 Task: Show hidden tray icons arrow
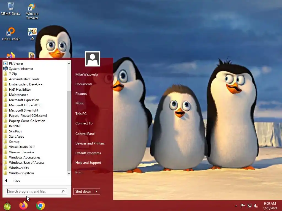click(236, 206)
